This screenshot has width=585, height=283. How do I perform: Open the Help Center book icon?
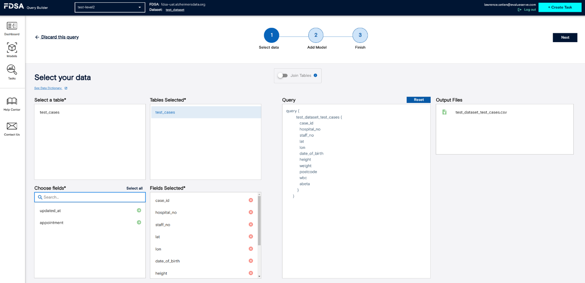pos(12,101)
